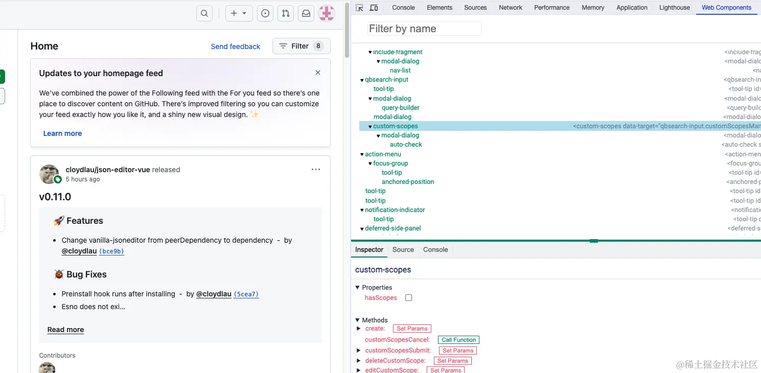Collapse the qbsearch-input tree node
The width and height of the screenshot is (761, 373).
(x=362, y=80)
